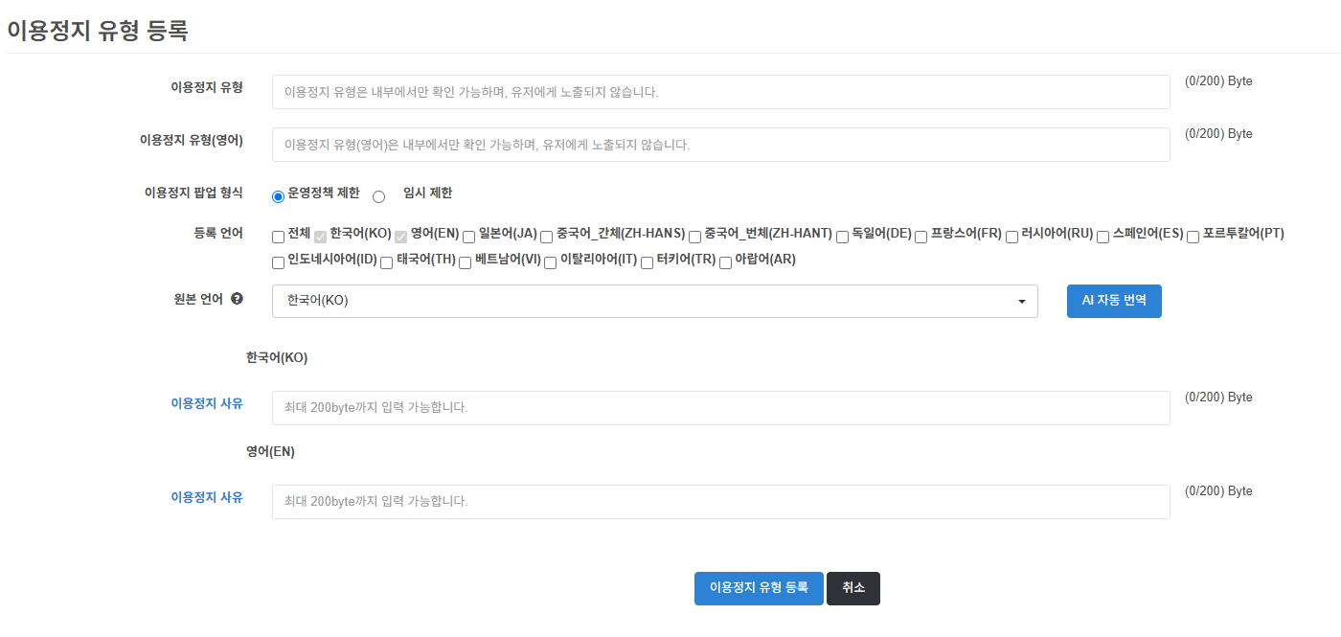The height and width of the screenshot is (637, 1341).
Task: Check the 러시아어(RU) checkbox
Action: coord(1011,237)
